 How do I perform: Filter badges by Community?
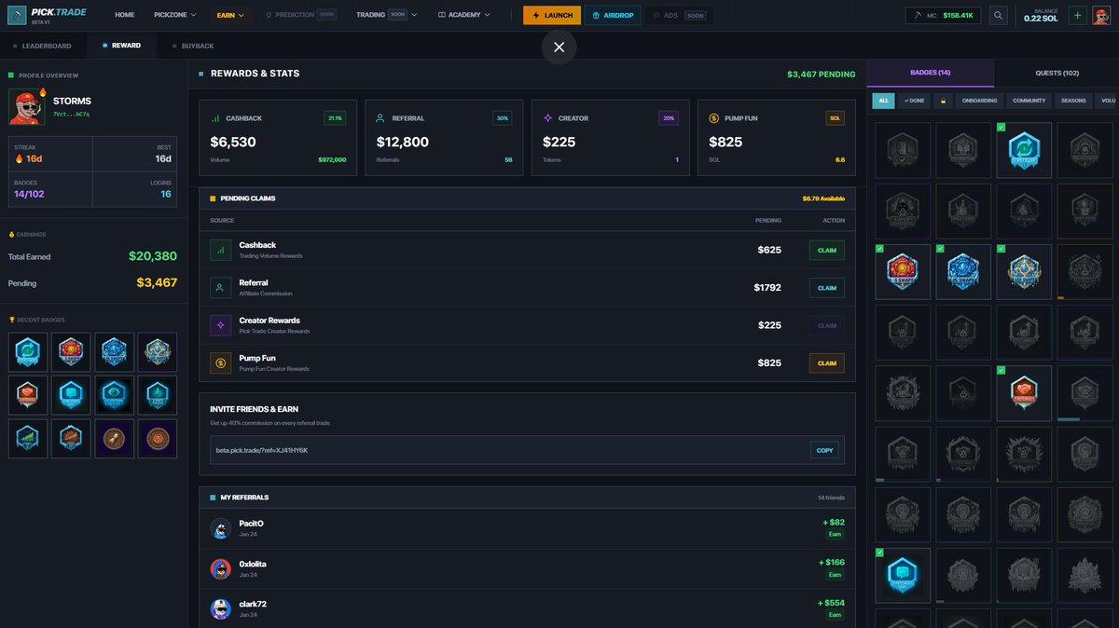pyautogui.click(x=1029, y=101)
